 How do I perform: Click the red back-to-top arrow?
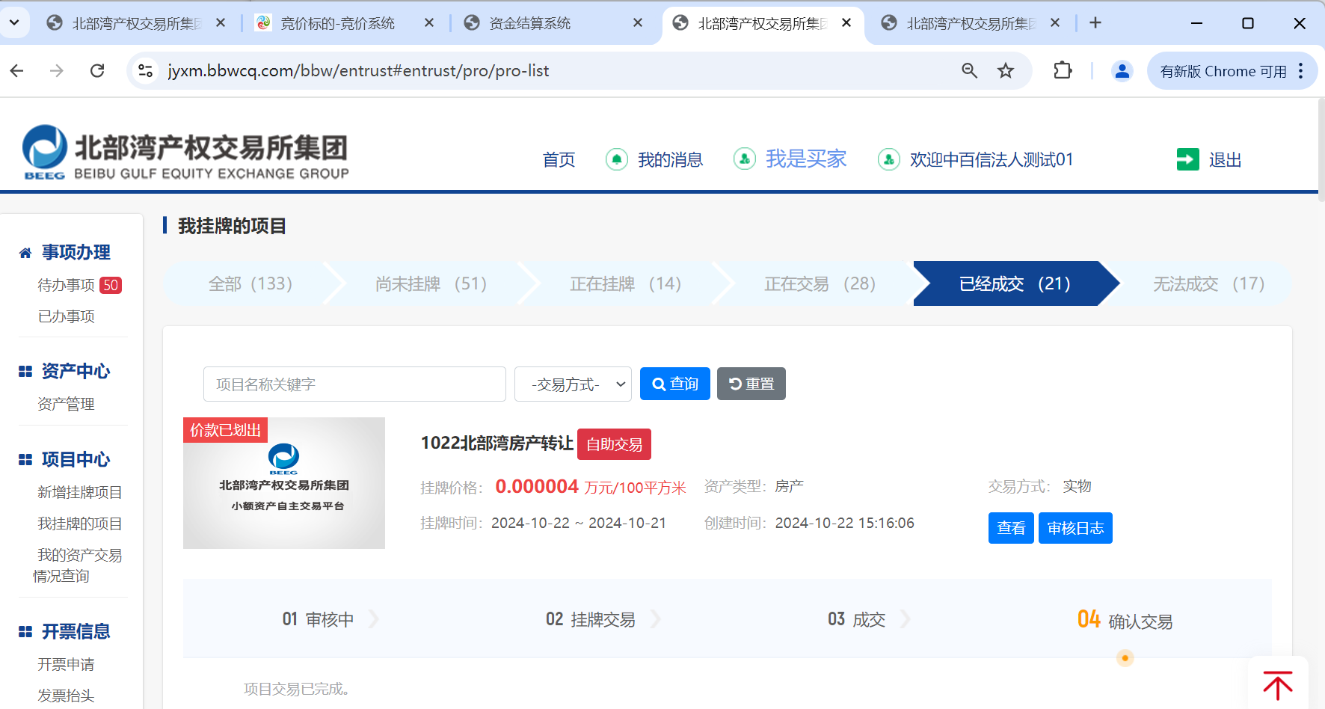coord(1278,685)
